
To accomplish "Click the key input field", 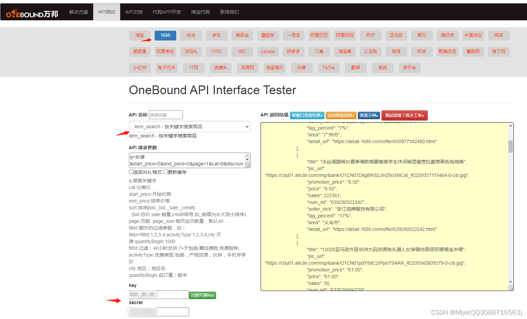I will 159,295.
